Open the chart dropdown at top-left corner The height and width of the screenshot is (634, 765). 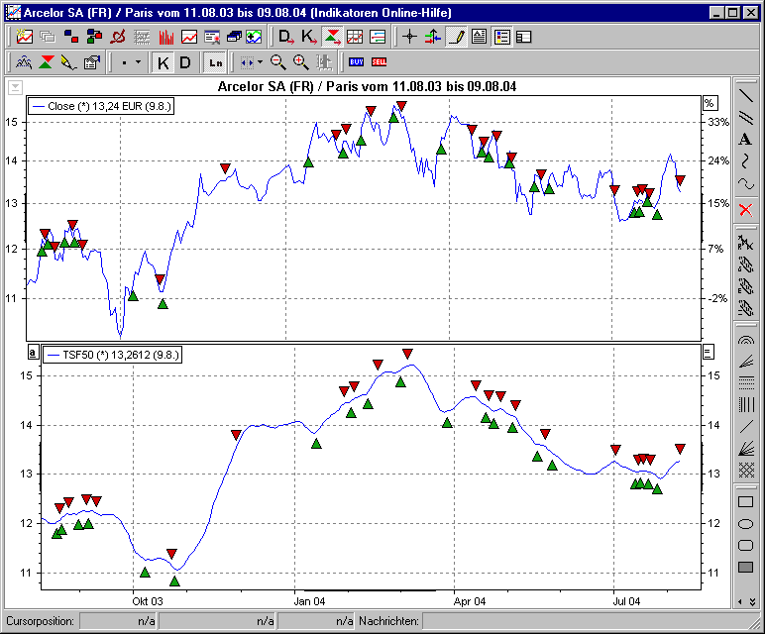click(x=14, y=87)
